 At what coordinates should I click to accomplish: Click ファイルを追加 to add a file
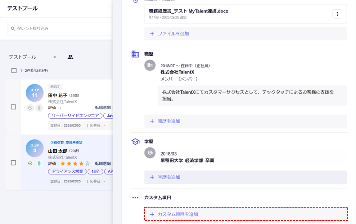coord(169,34)
